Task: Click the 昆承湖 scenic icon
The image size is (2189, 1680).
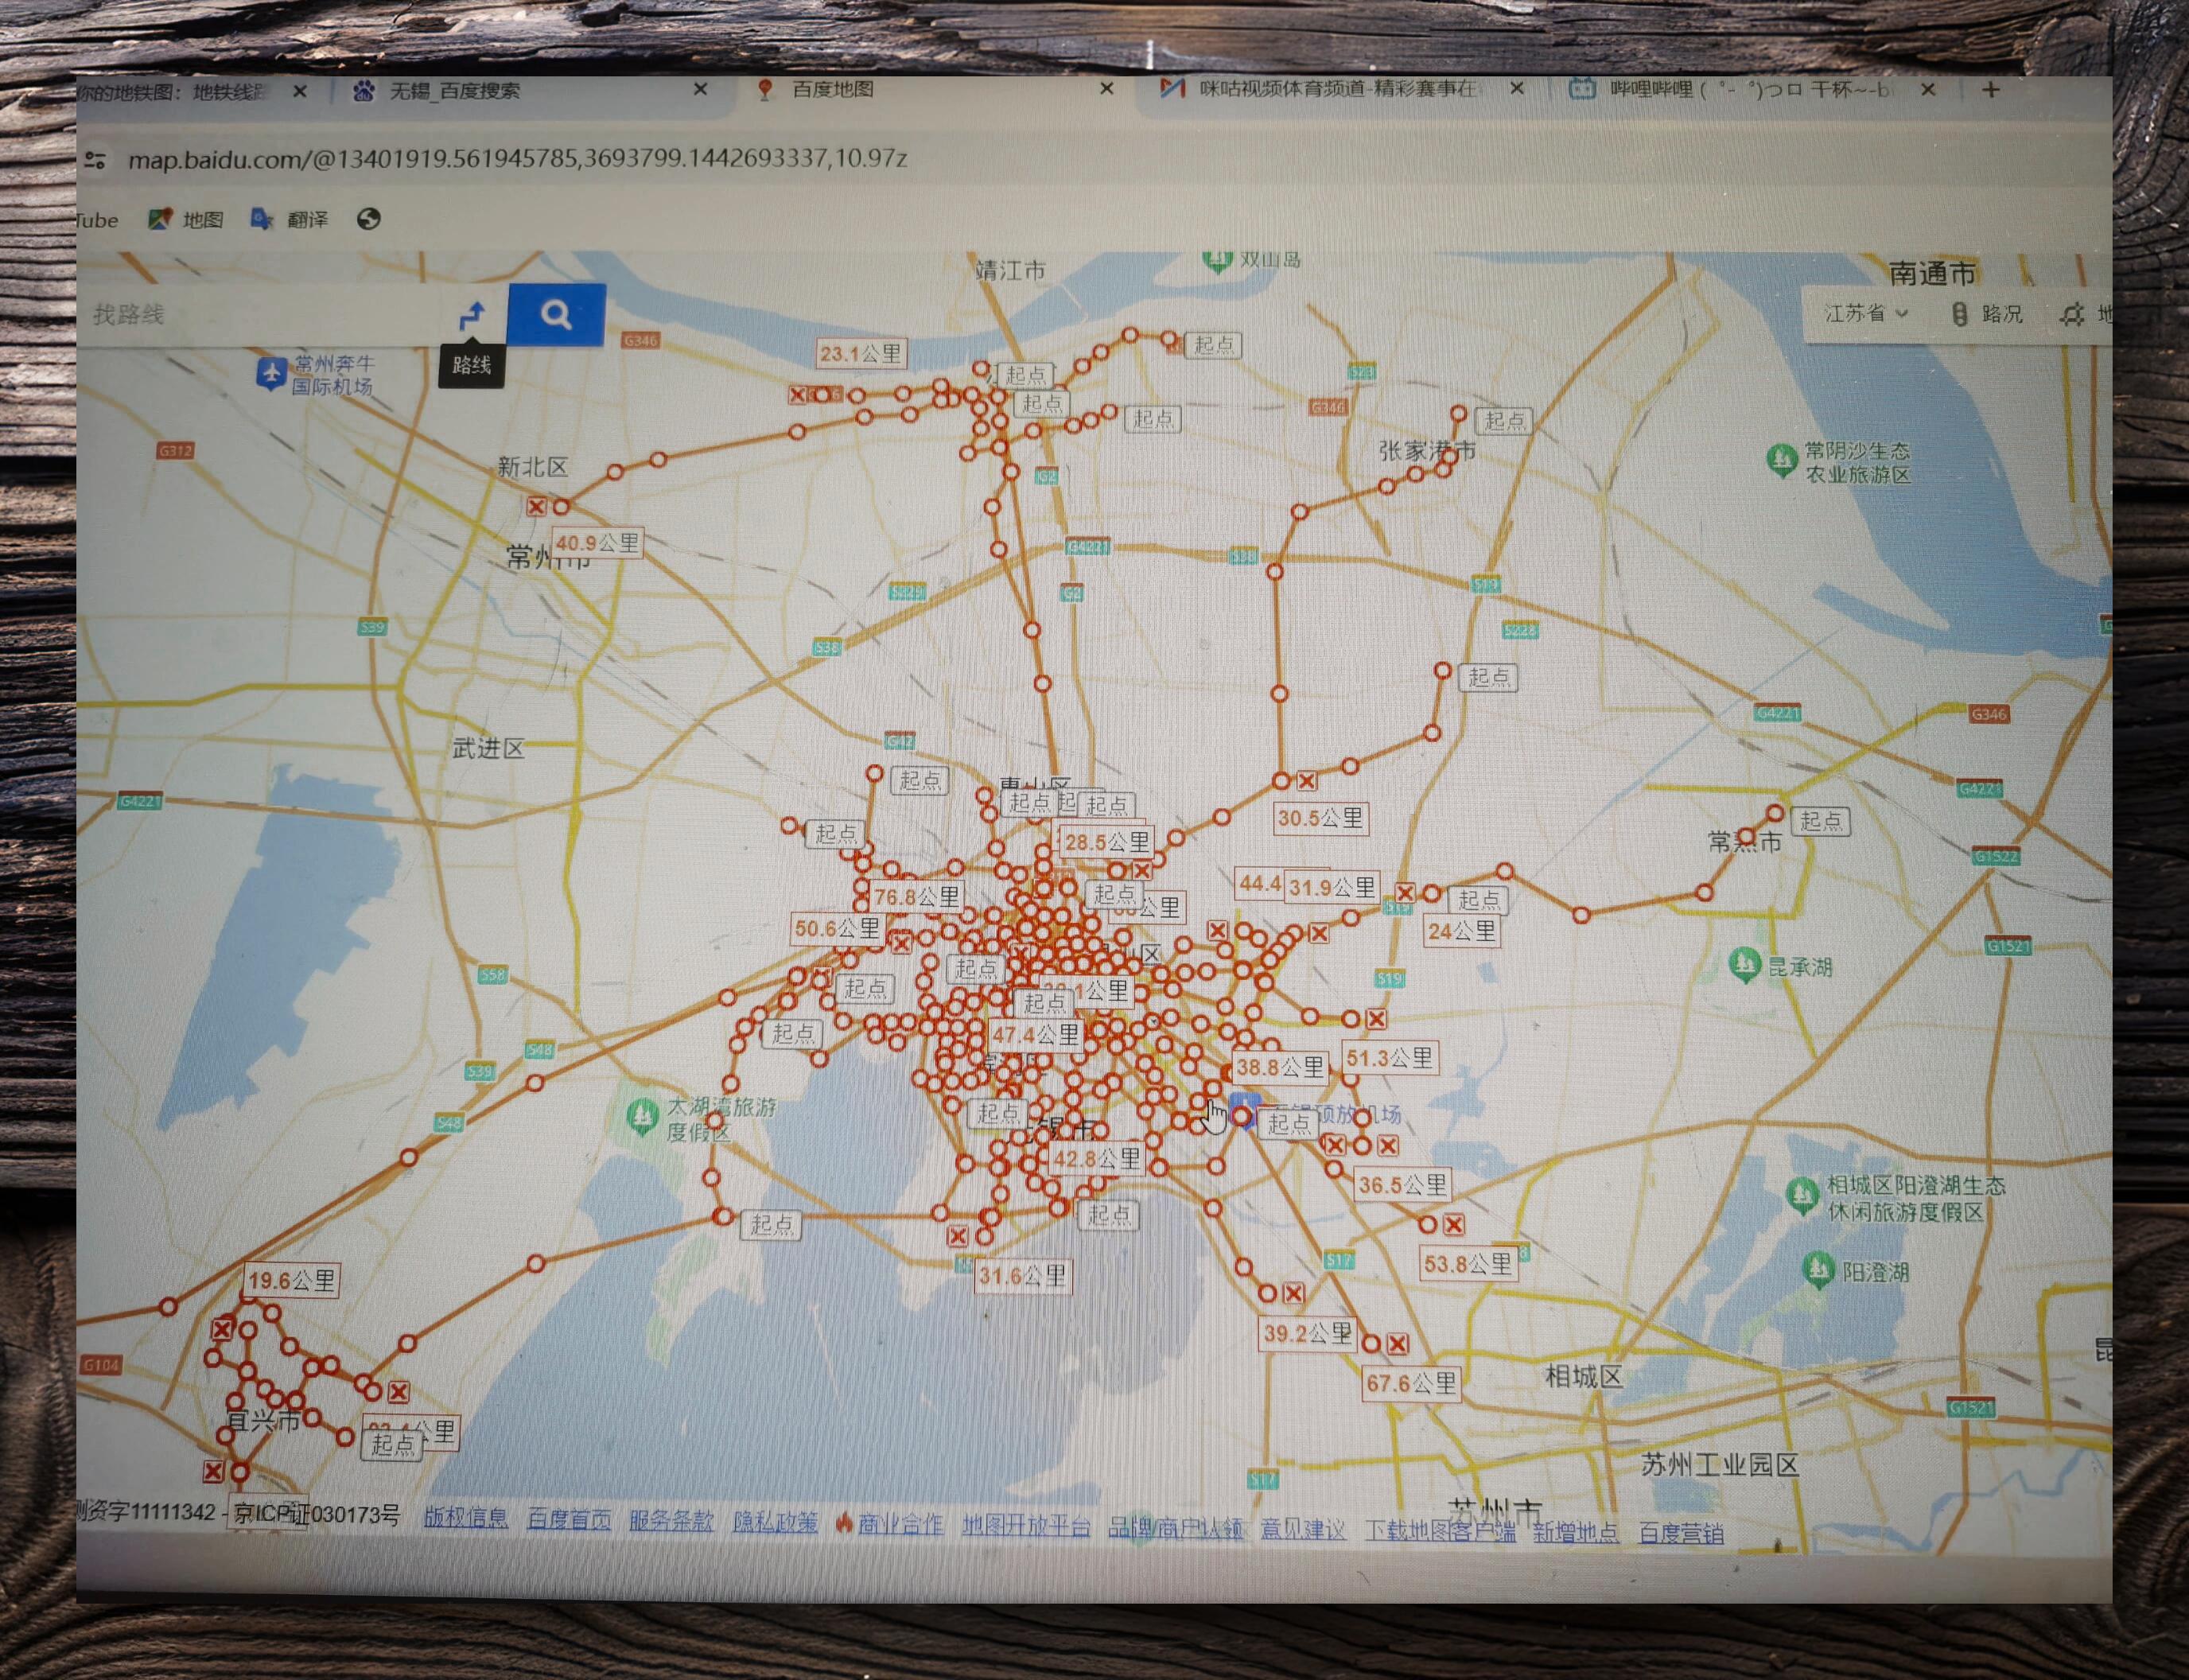Action: (x=1744, y=965)
